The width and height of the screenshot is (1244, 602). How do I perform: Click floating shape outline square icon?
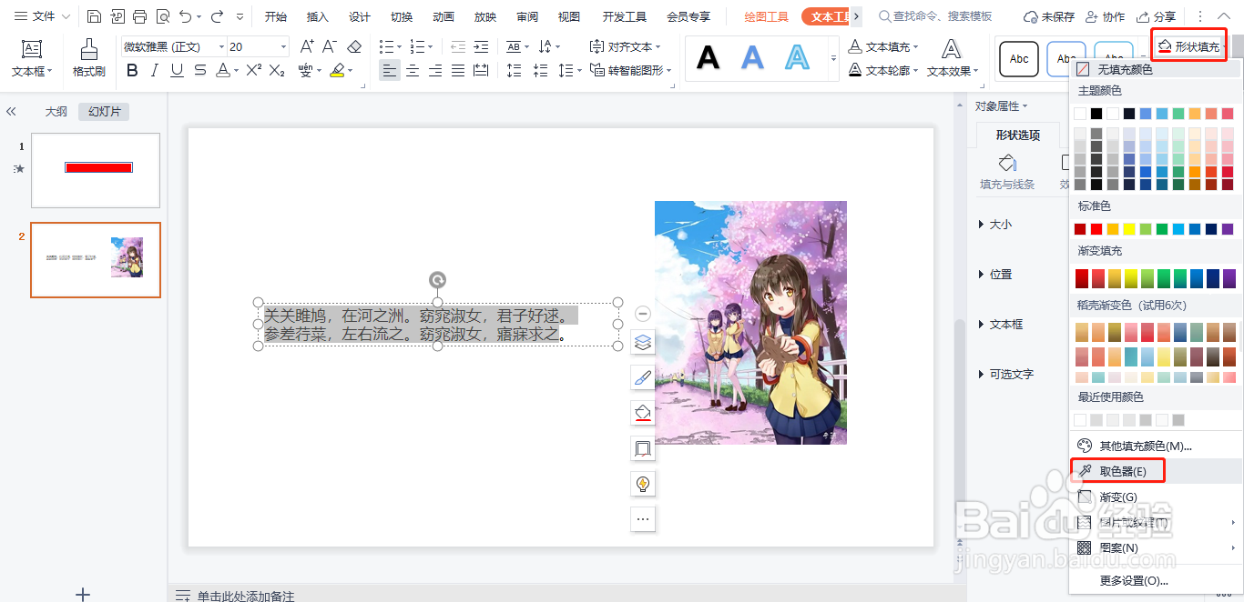click(643, 448)
